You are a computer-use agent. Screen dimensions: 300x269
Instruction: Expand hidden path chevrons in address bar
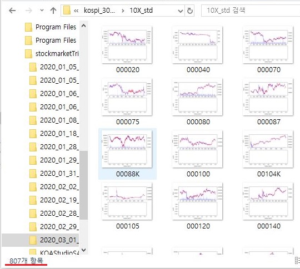click(76, 11)
